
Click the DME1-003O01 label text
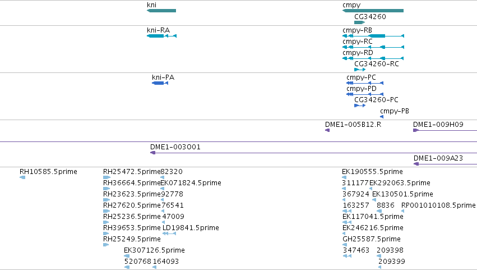click(x=175, y=147)
